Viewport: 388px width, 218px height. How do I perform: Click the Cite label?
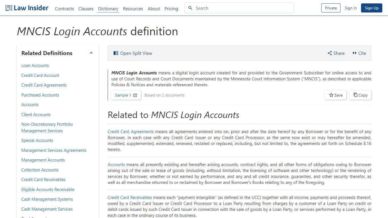362,53
